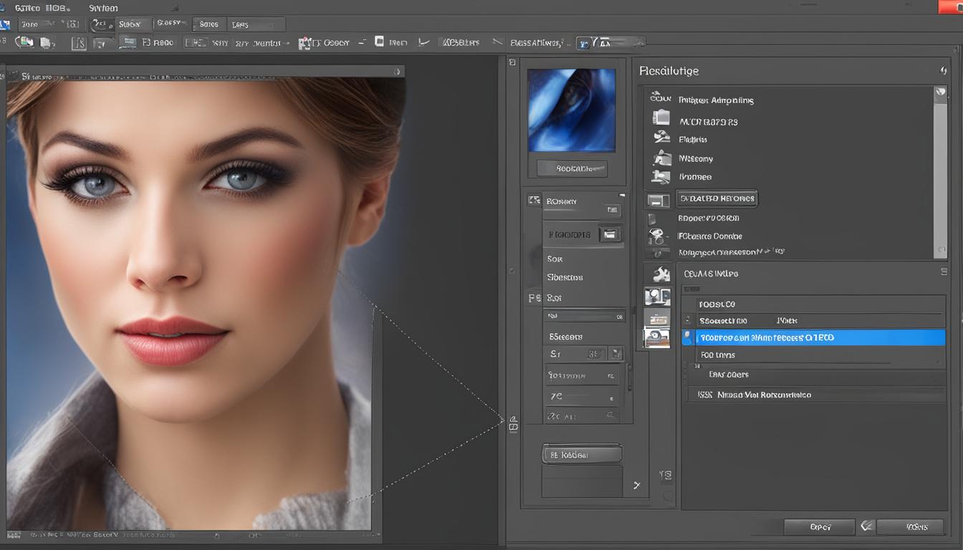963x550 pixels.
Task: Select the brush-like tool icon beside Flatters
Action: click(660, 139)
